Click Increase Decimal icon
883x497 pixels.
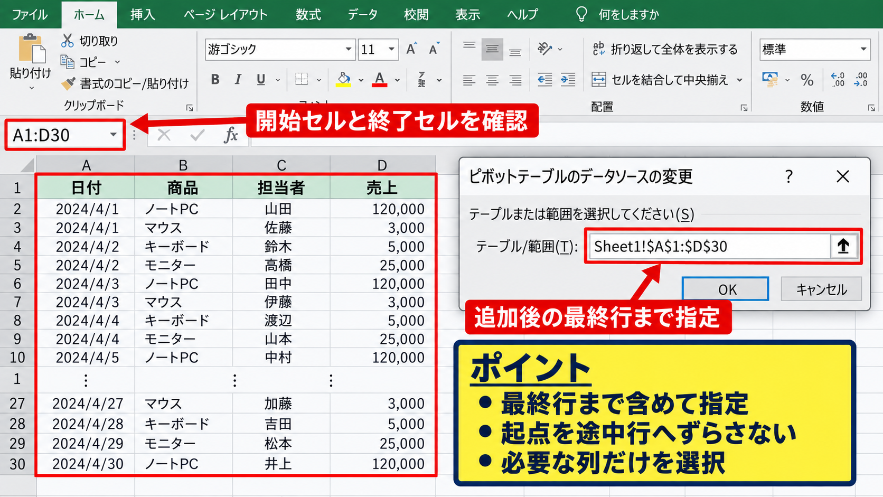pos(838,80)
